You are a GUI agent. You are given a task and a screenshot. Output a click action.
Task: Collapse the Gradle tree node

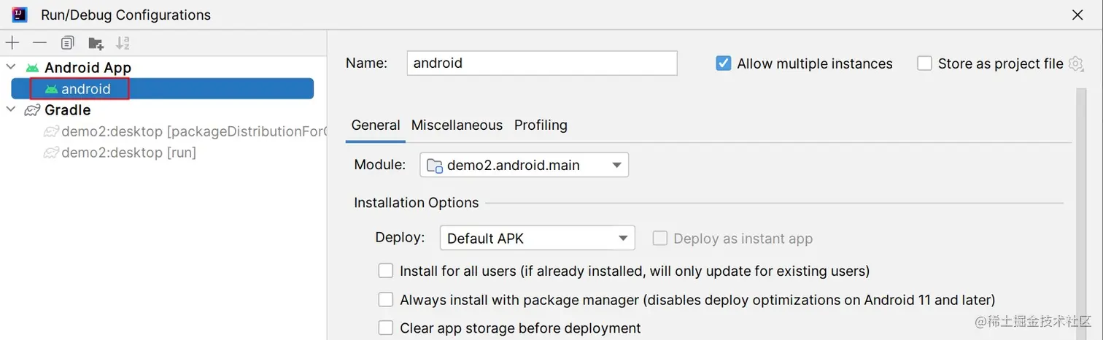coord(11,110)
